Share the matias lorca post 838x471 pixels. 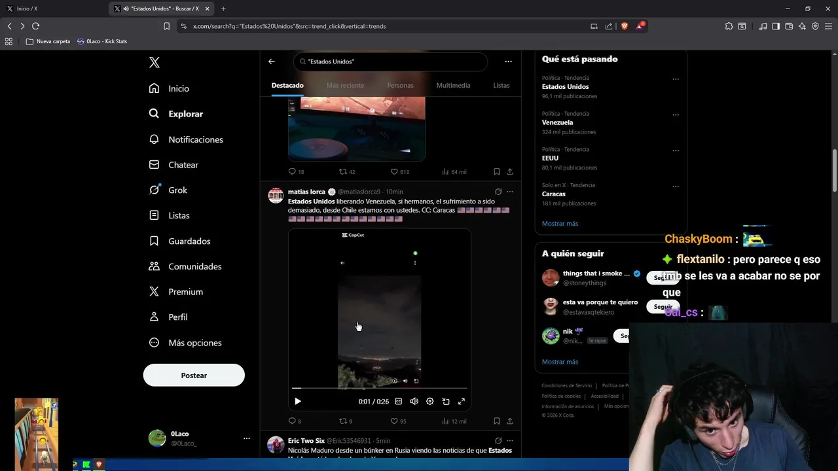510,421
